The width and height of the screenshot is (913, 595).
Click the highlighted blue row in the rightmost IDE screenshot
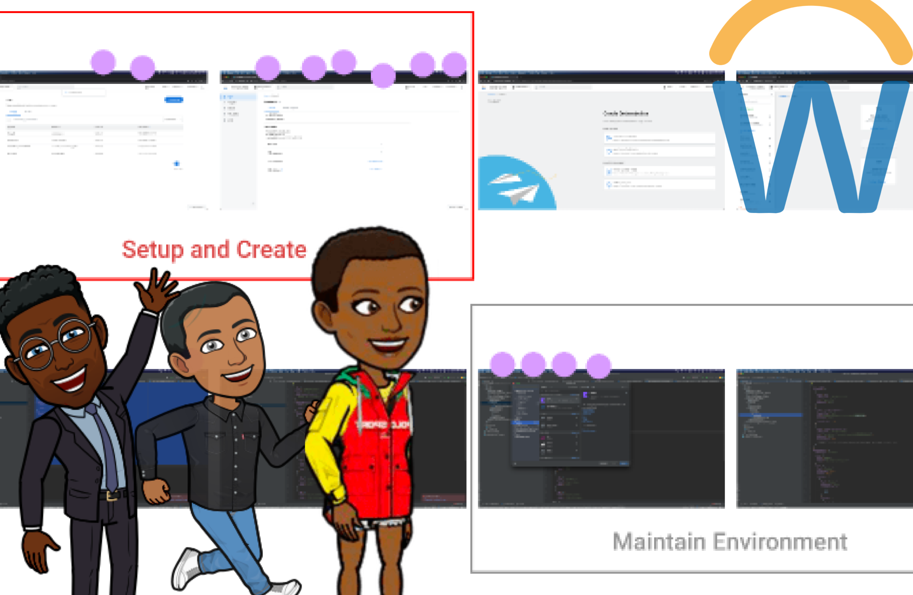(x=771, y=415)
